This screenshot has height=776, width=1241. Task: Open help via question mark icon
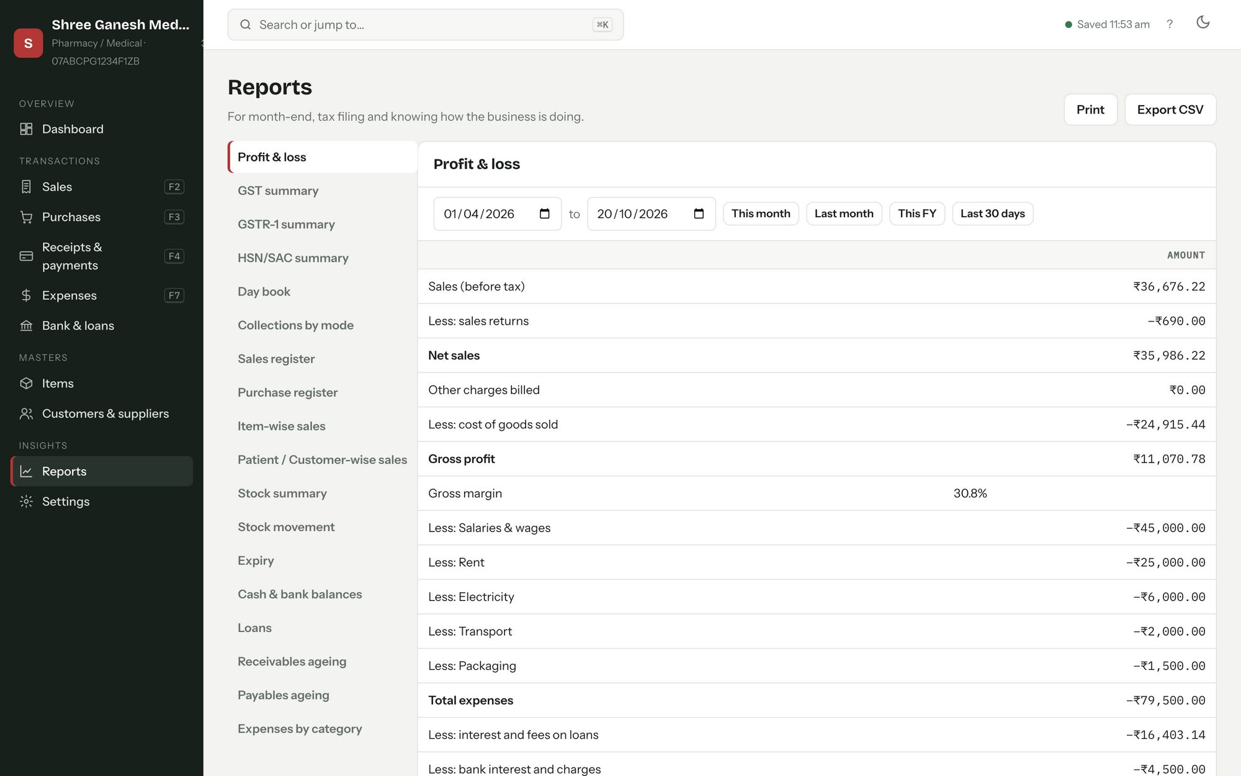tap(1170, 24)
